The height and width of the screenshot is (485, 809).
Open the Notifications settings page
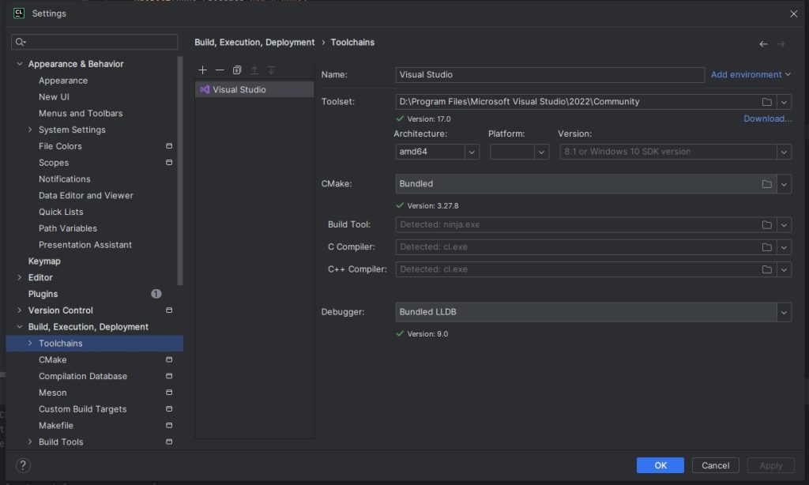click(x=65, y=179)
